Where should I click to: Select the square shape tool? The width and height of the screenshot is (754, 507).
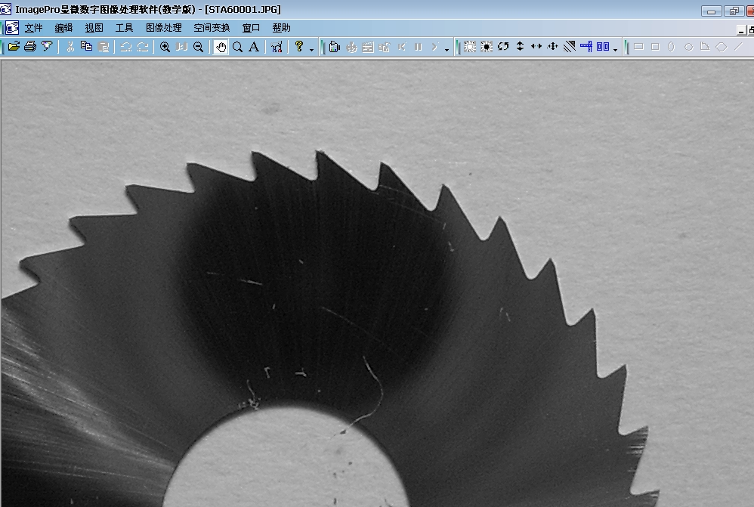click(x=655, y=47)
